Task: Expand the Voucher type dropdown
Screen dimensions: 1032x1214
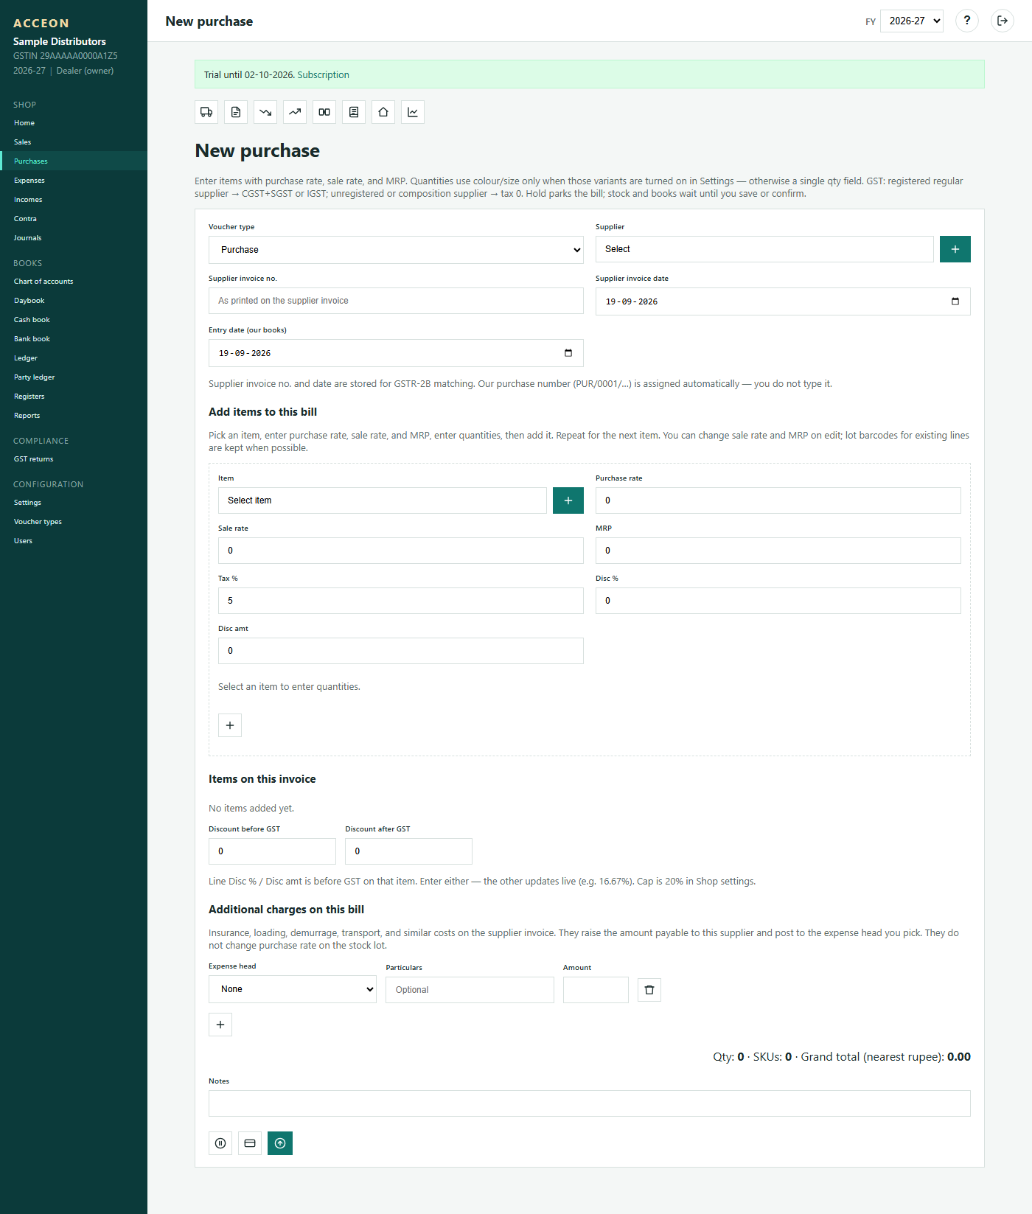Action: point(396,250)
